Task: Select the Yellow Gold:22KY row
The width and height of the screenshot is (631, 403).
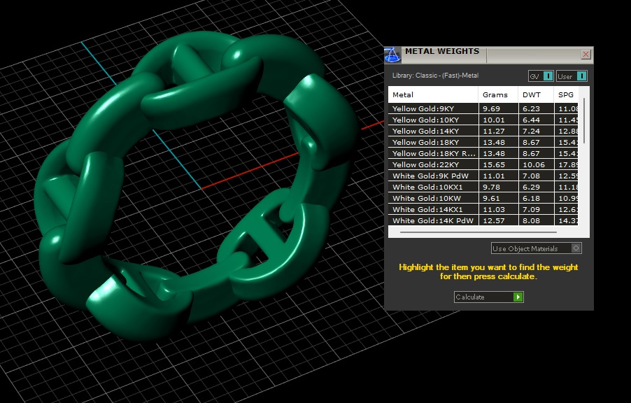Action: pyautogui.click(x=483, y=164)
